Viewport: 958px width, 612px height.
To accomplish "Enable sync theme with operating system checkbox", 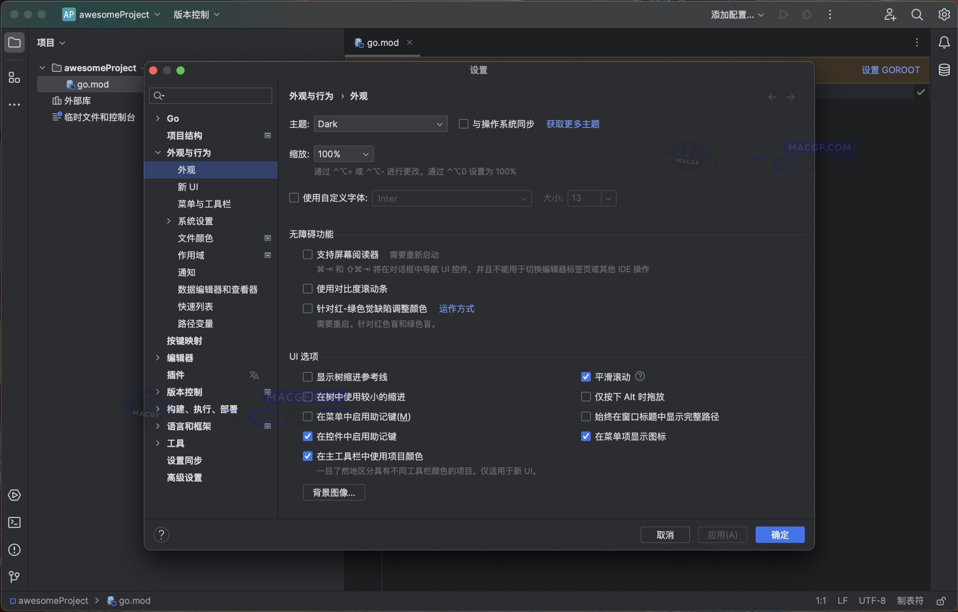I will [x=464, y=124].
